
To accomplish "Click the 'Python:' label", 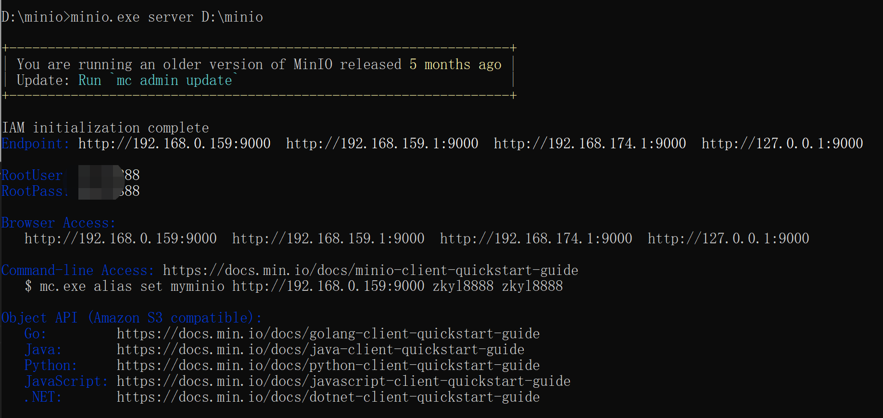I will pos(51,365).
